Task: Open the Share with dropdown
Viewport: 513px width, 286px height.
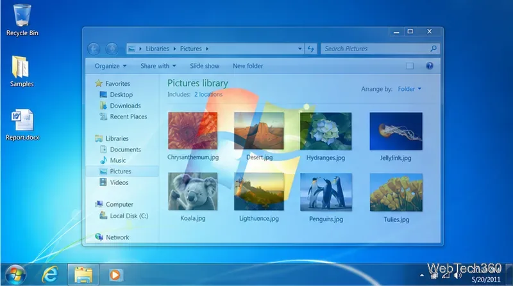Action: (x=158, y=66)
